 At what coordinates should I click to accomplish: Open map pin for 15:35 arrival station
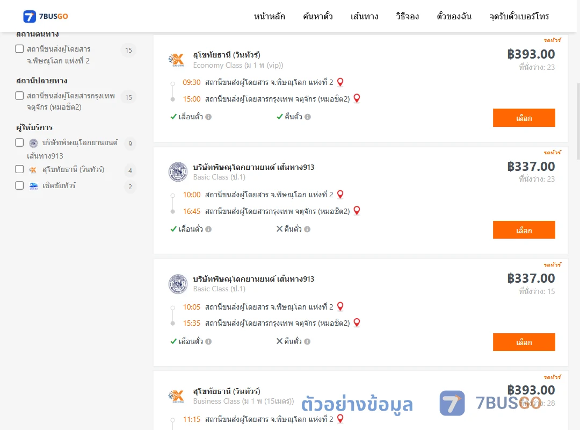[357, 323]
